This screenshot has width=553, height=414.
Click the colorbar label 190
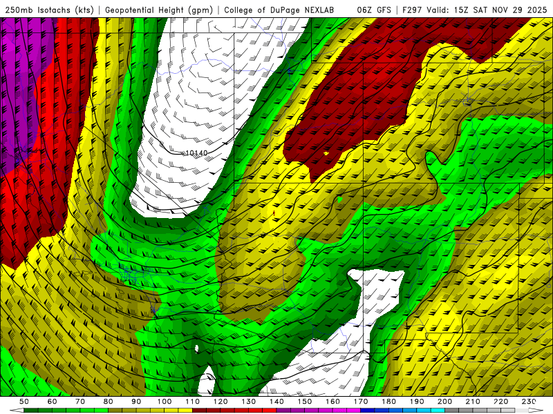coord(417,402)
